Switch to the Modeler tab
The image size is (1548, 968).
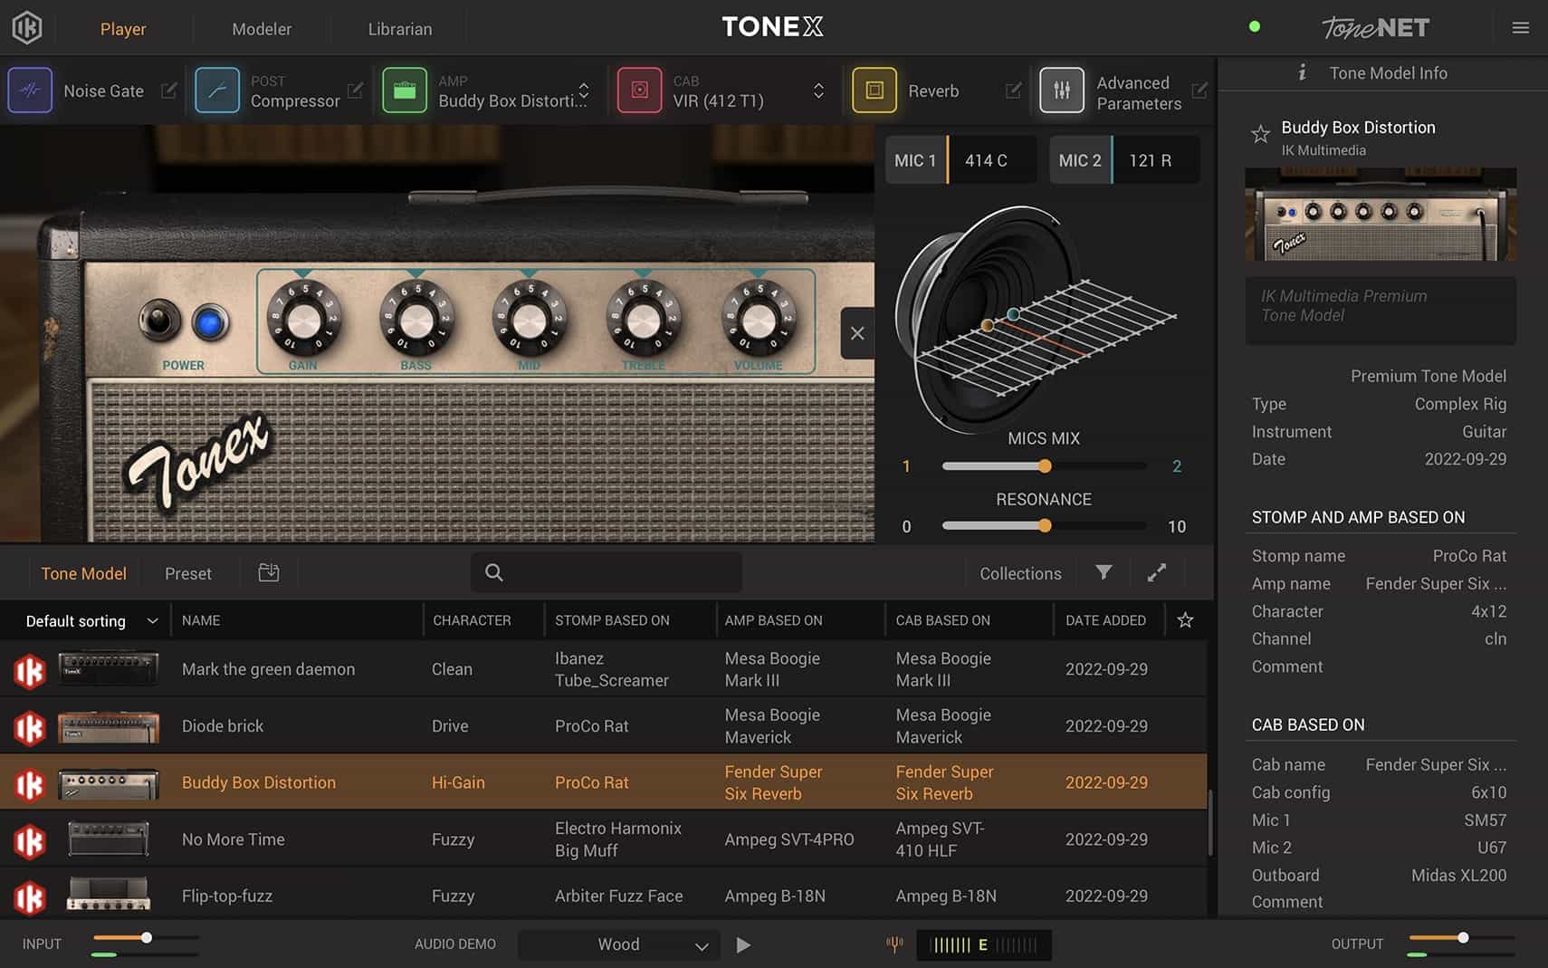point(262,29)
